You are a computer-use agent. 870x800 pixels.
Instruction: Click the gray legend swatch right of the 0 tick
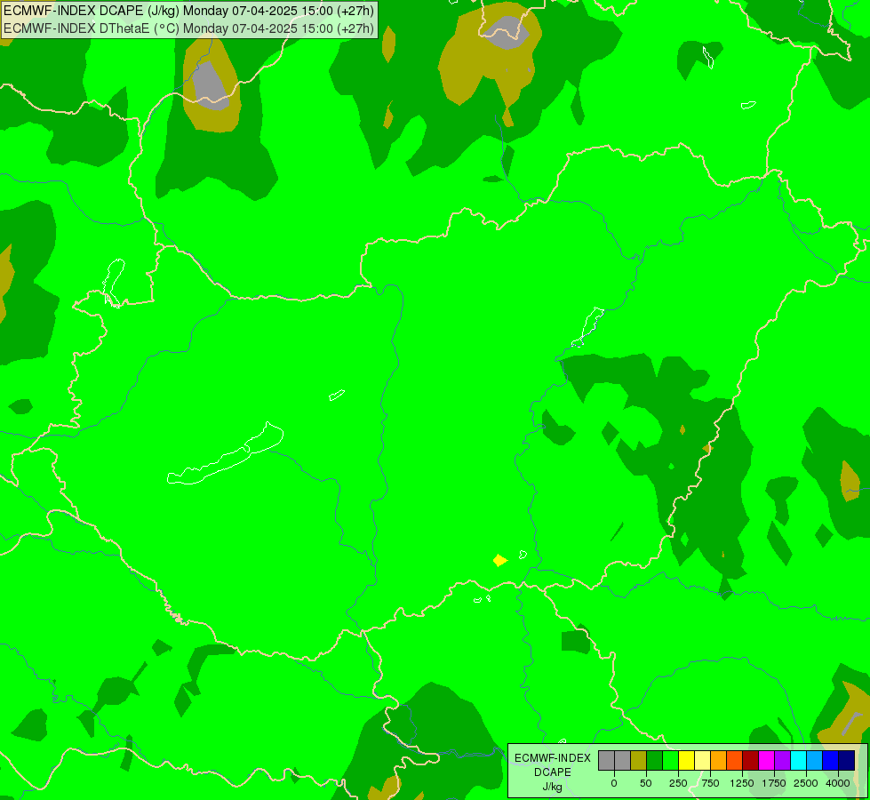tap(623, 760)
